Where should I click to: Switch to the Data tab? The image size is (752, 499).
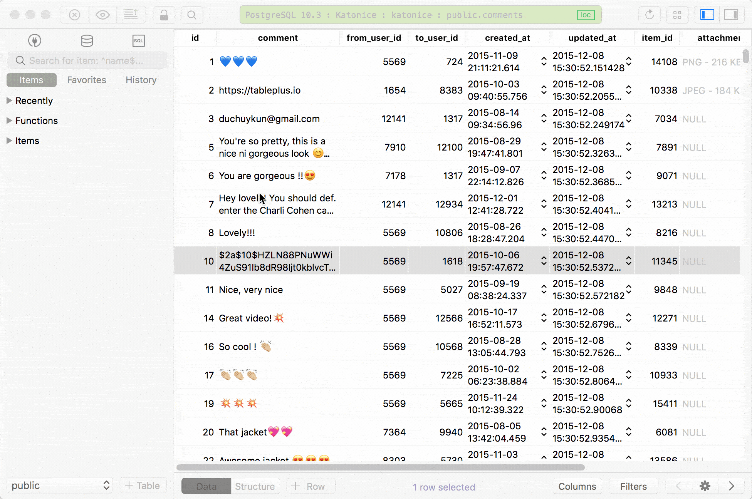(x=206, y=486)
